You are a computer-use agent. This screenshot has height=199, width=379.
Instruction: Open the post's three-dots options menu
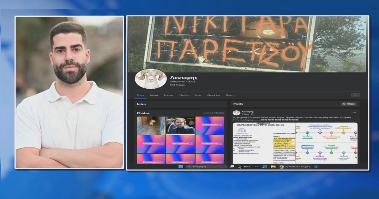354,112
